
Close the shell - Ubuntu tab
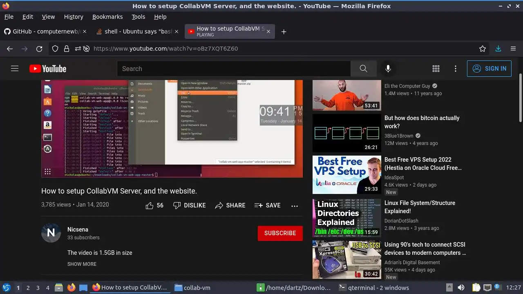177,31
